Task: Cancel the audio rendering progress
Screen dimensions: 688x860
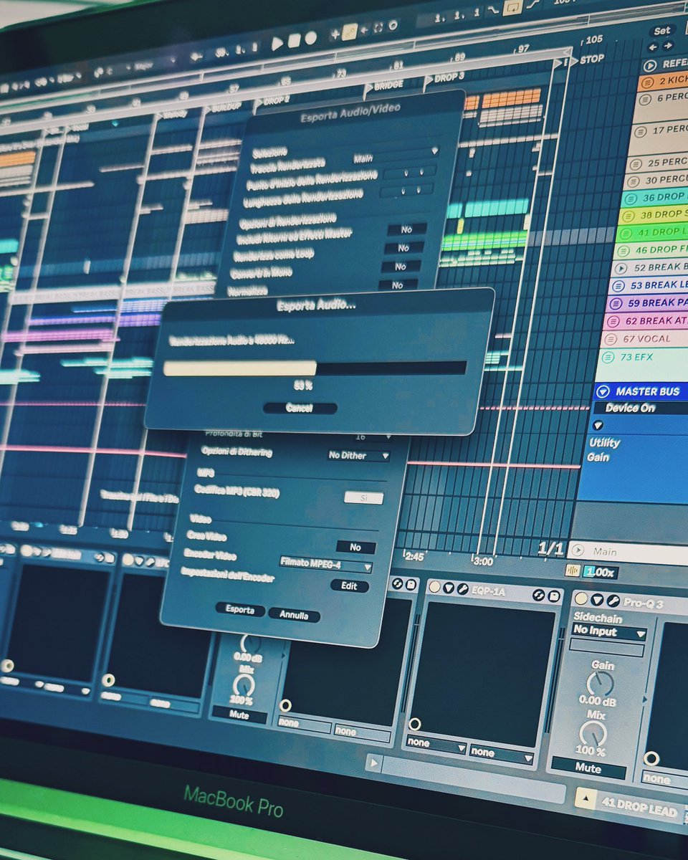Action: (300, 408)
